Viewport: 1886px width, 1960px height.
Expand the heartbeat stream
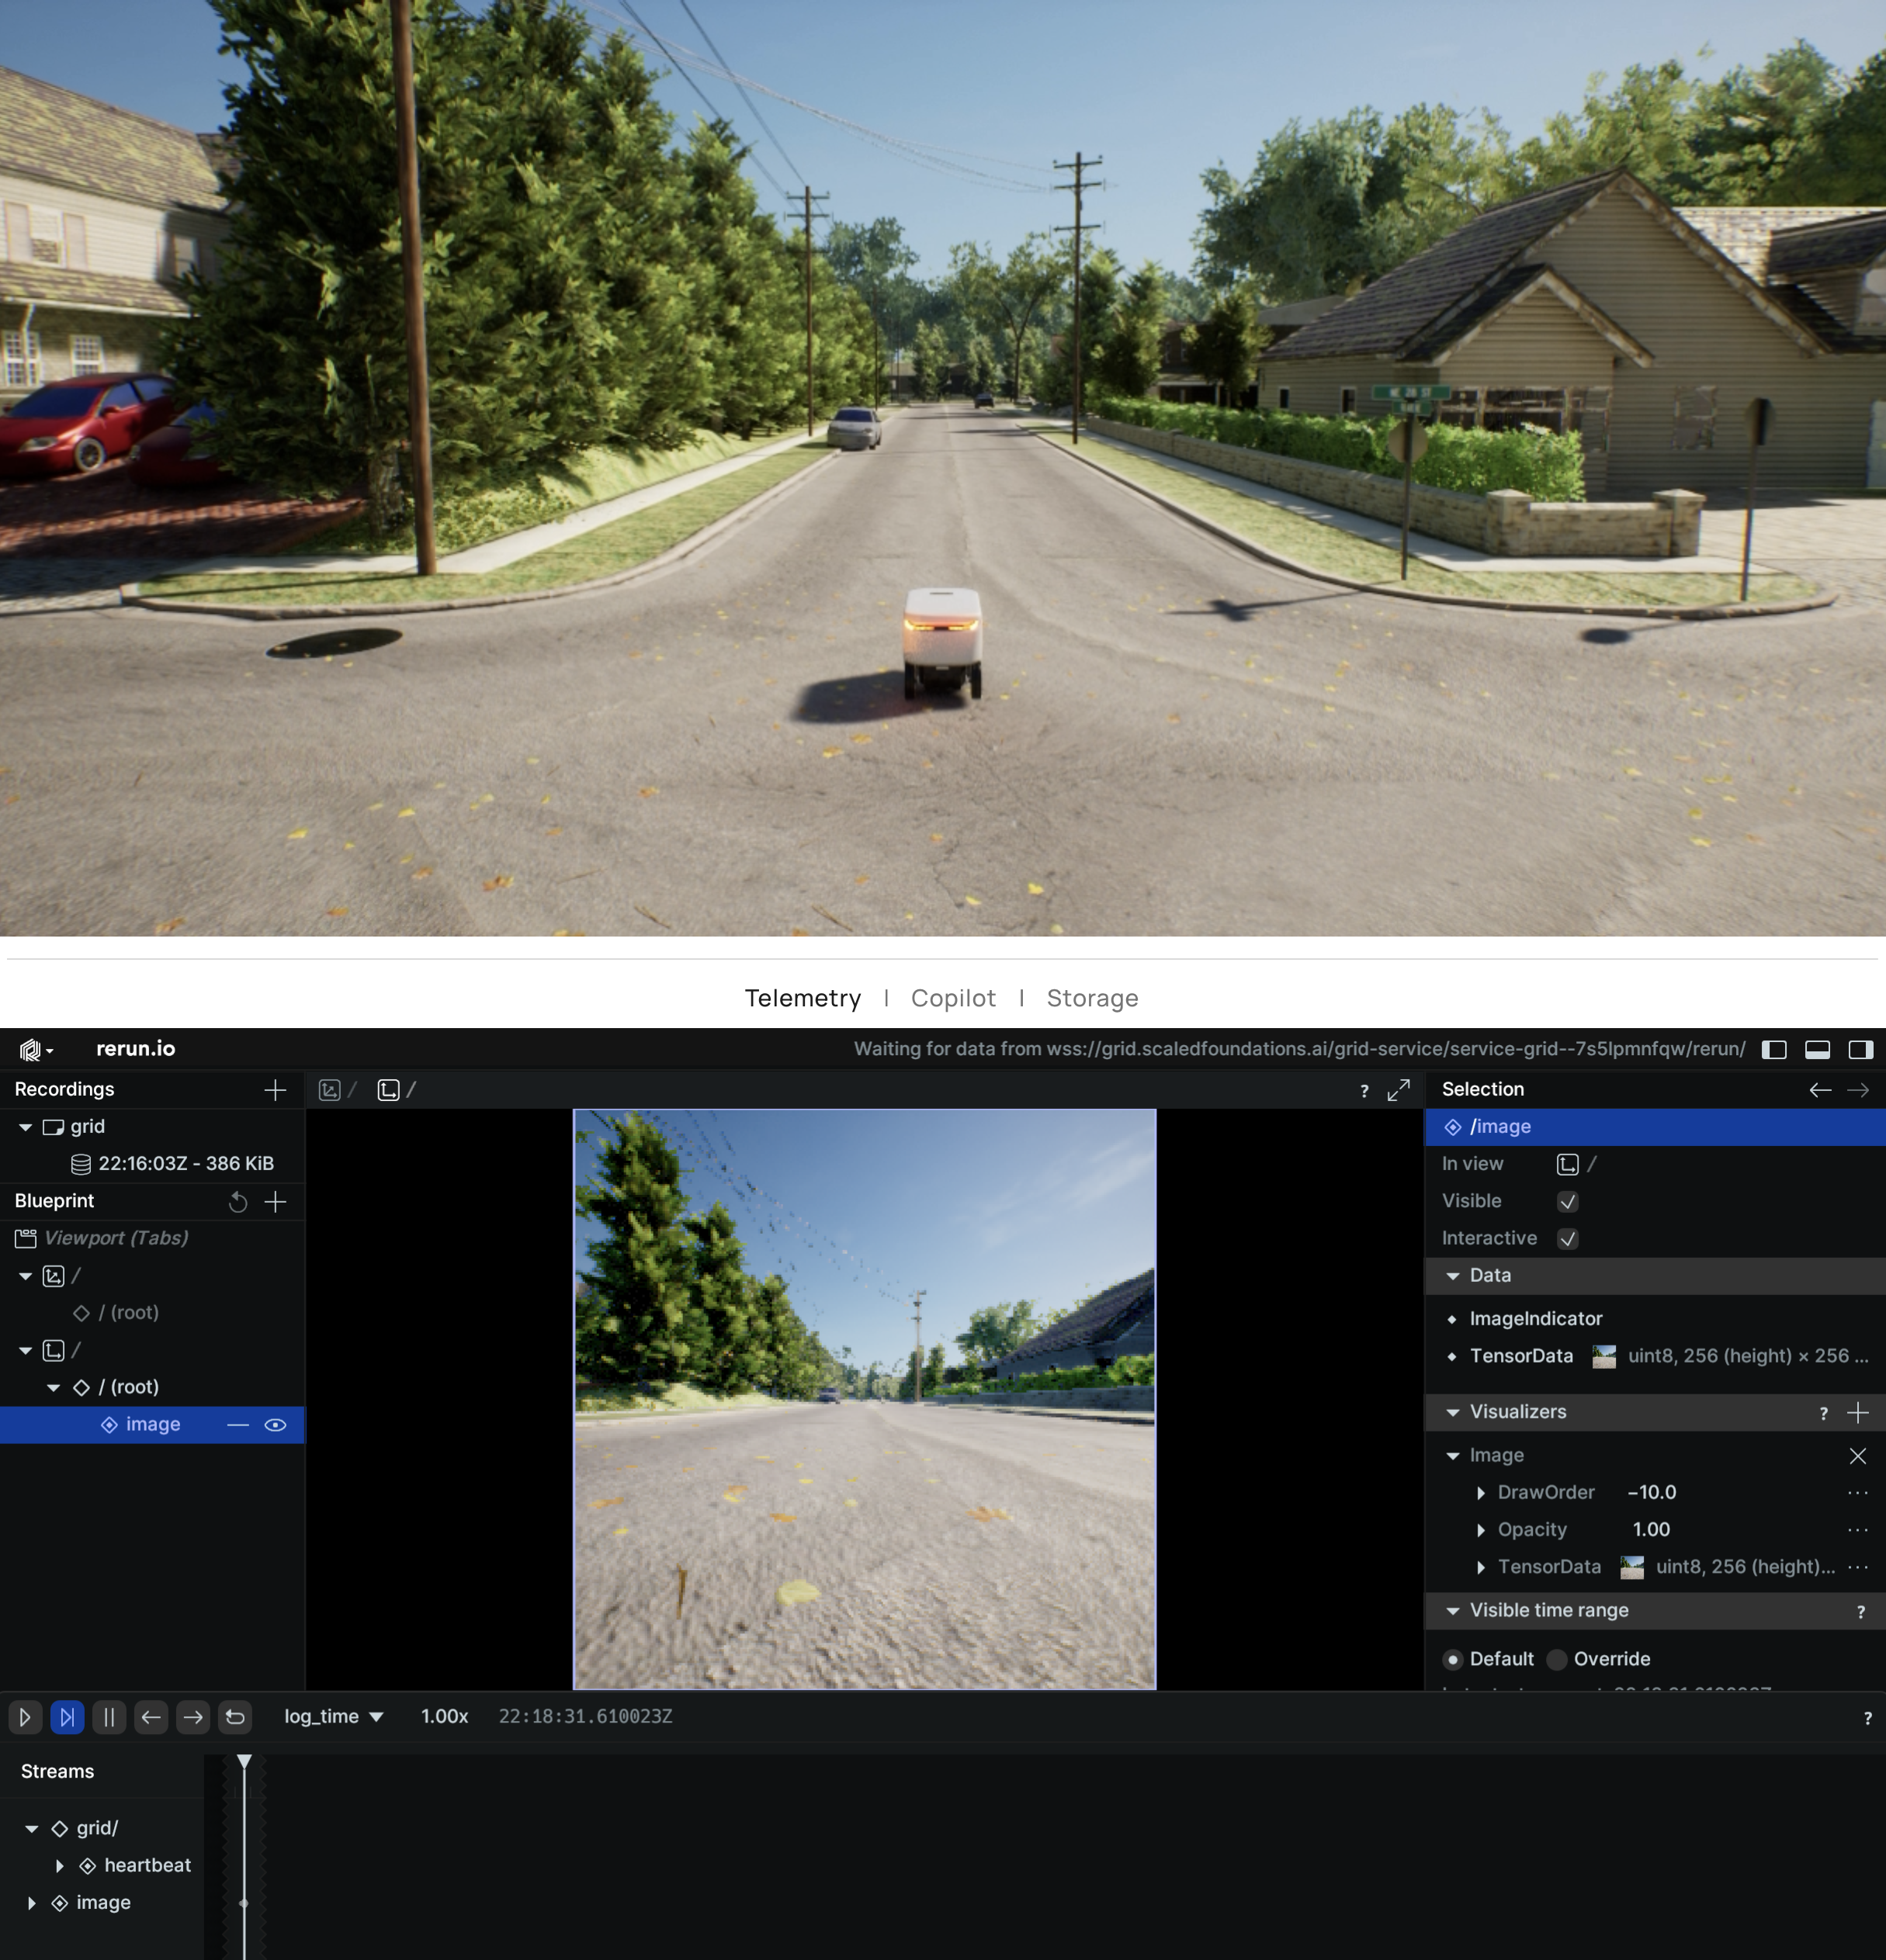pos(60,1866)
